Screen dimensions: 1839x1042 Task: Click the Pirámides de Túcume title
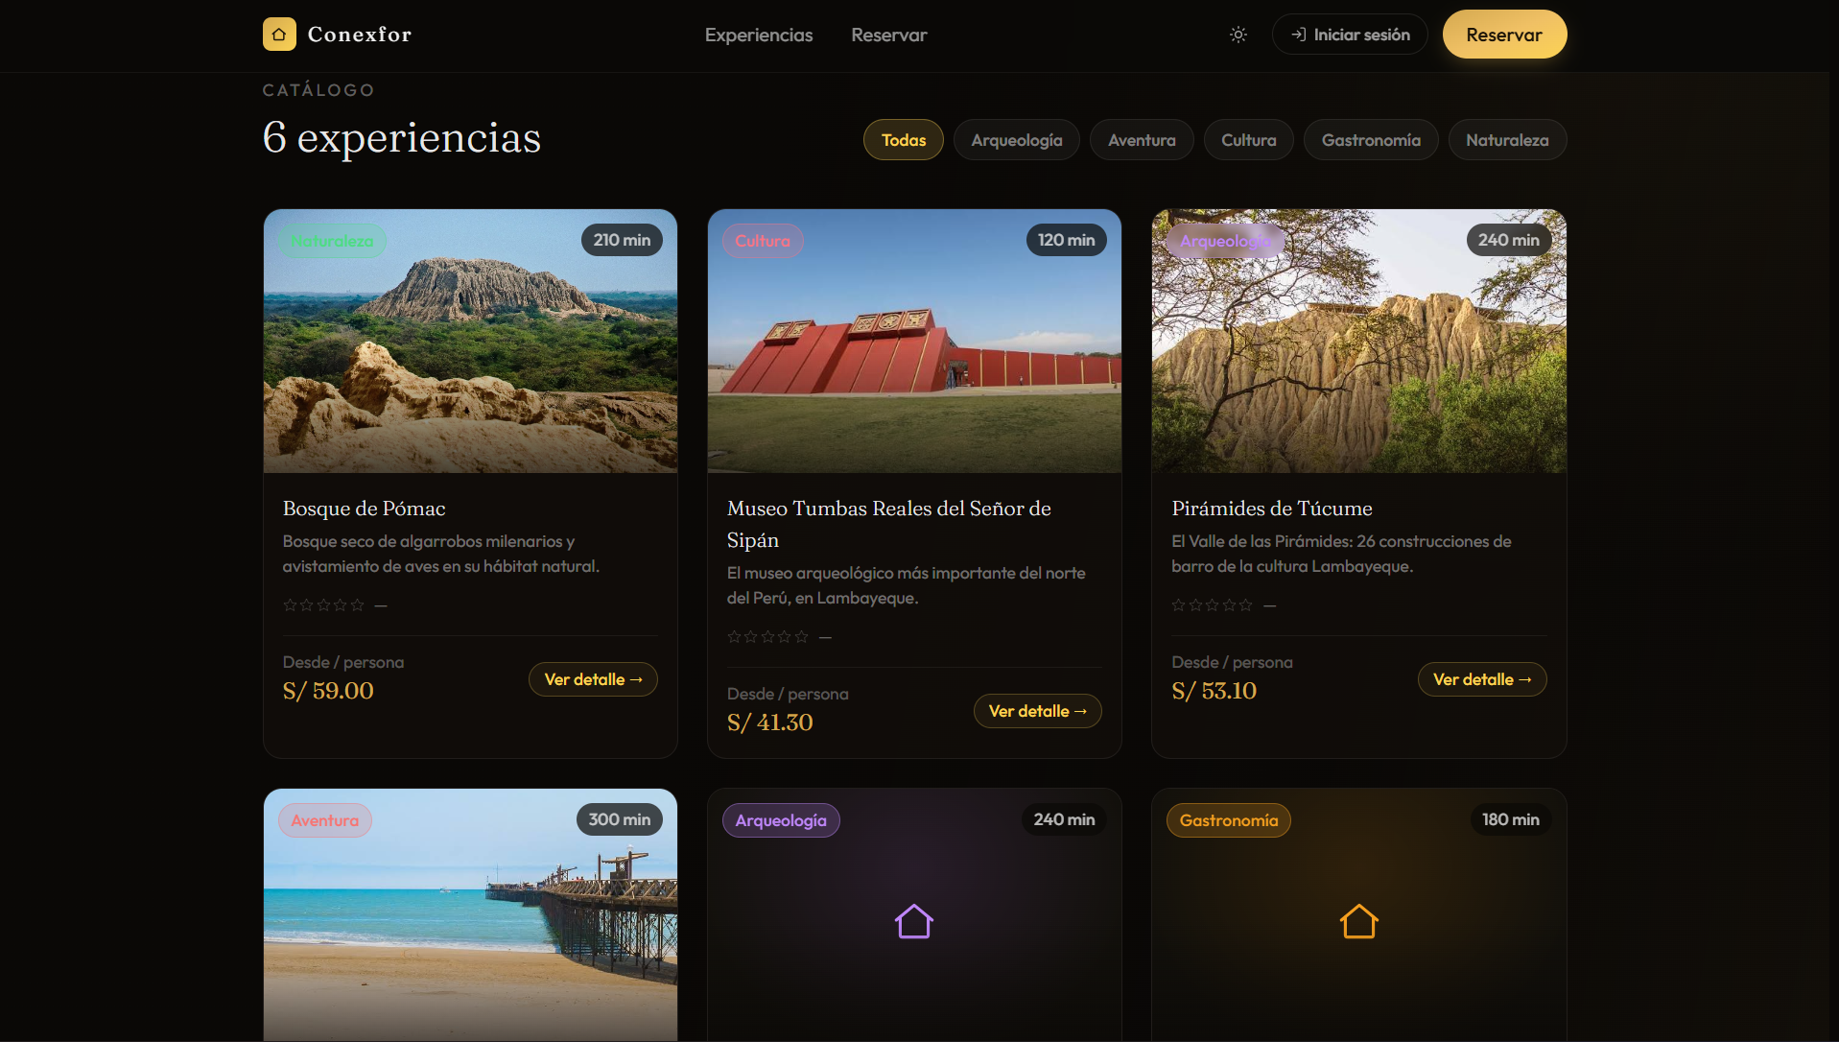click(1271, 509)
